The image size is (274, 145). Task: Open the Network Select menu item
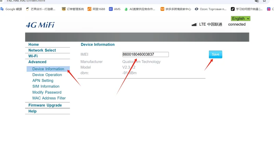[42, 50]
